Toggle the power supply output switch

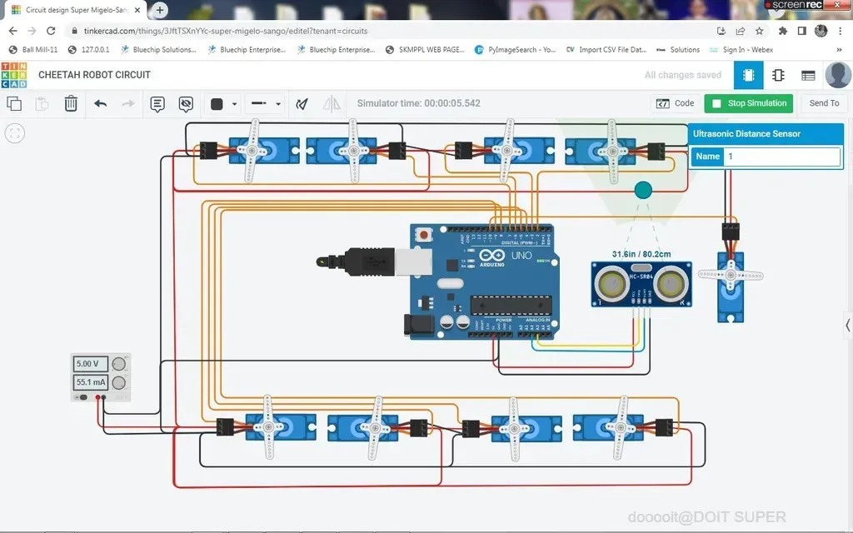(83, 397)
